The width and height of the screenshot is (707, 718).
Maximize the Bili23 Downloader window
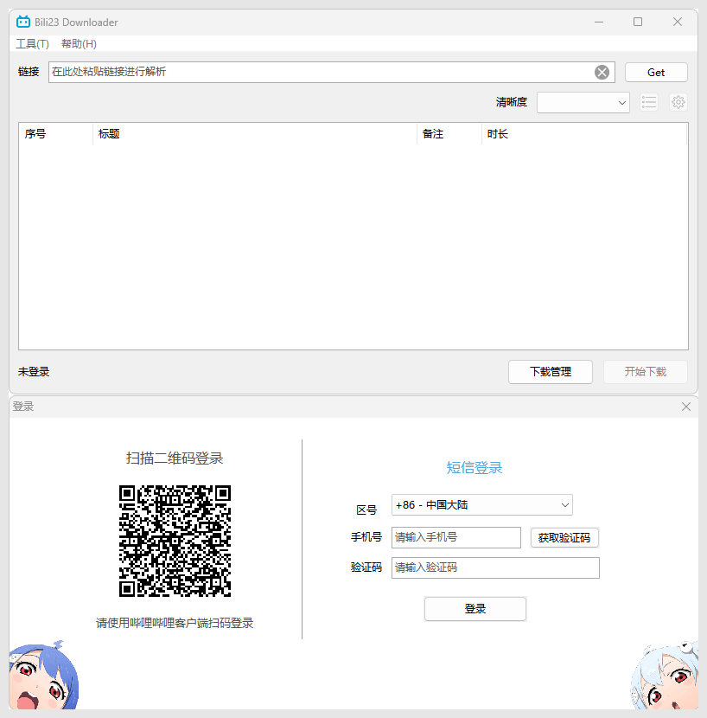(638, 22)
